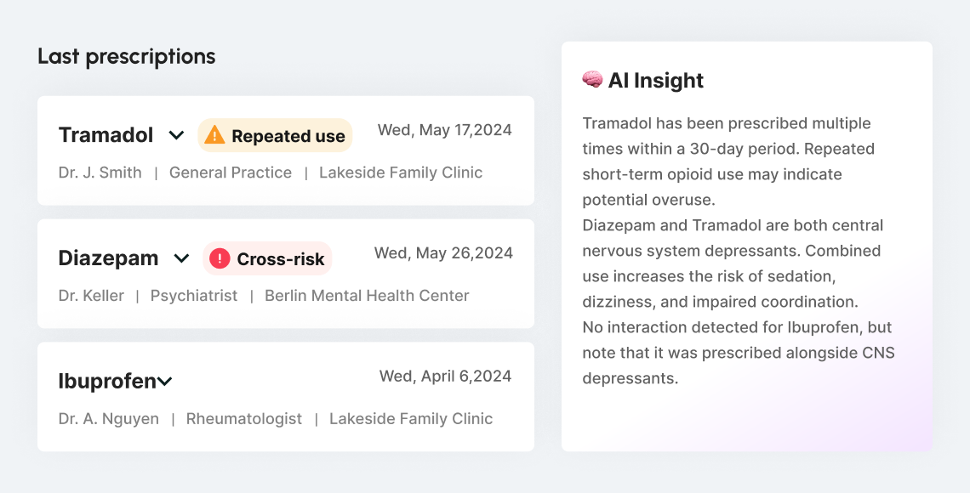Viewport: 970px width, 493px height.
Task: Open the AI Insight panel
Action: 747,246
